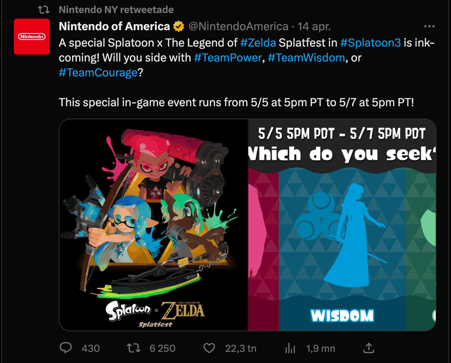Like the tweet using the heart icon
The image size is (451, 363).
(x=209, y=348)
